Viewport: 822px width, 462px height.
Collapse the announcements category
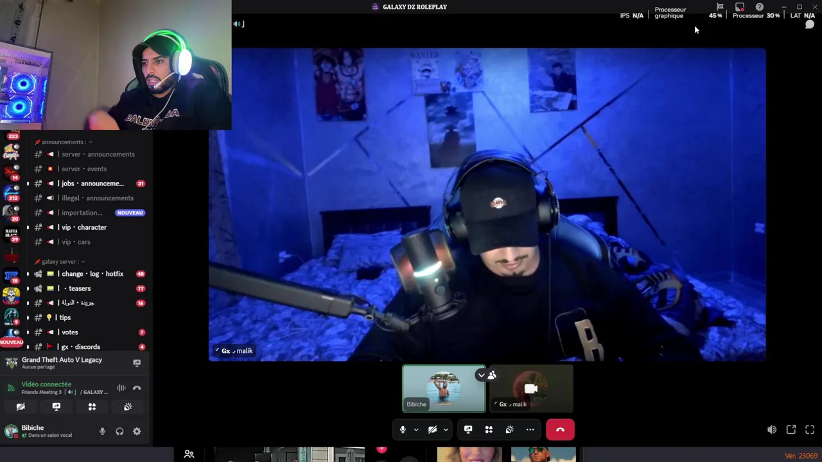63,142
